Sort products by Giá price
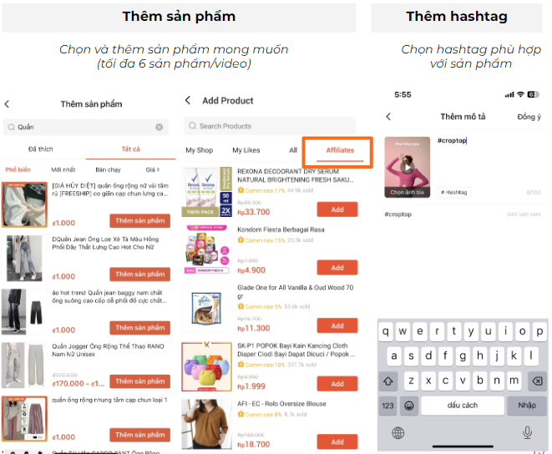The image size is (552, 454). pos(153,169)
